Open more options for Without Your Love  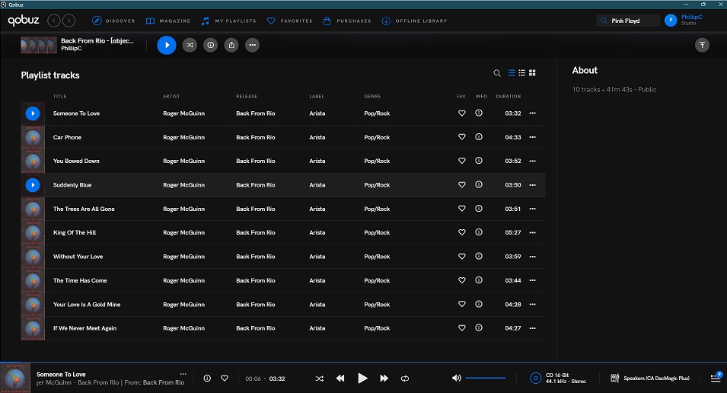tap(533, 257)
